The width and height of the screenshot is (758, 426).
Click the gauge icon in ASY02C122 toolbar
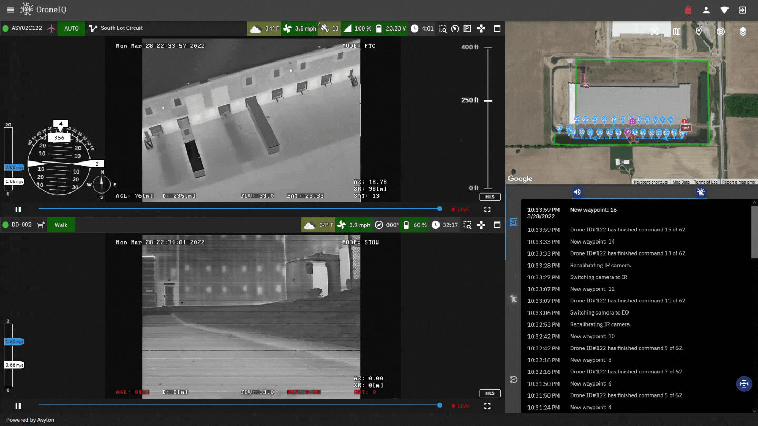tap(455, 28)
